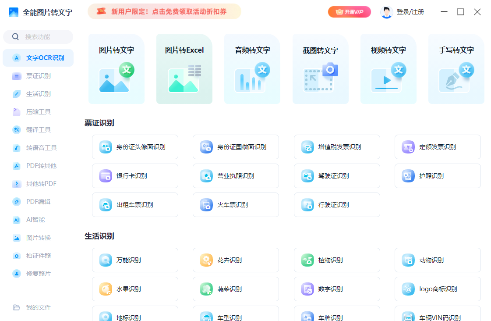Click the user avatar icon
This screenshot has height=321, width=491.
386,12
